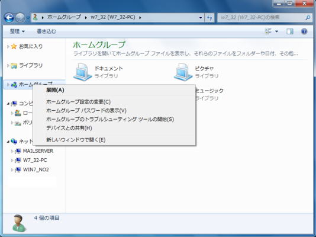Expand W7_32-PC node arrow
Image resolution: width=316 pixels, height=237 pixels.
[x=12, y=161]
